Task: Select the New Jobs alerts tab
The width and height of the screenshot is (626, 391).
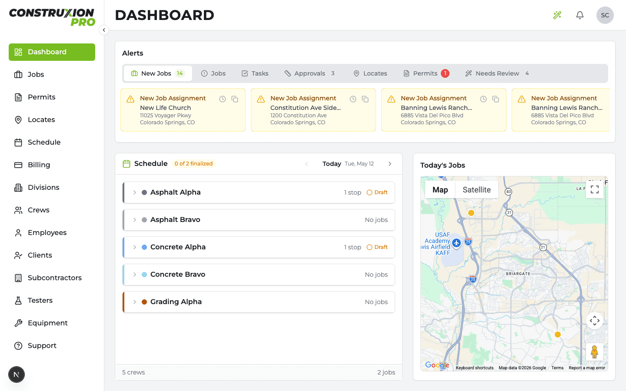Action: [x=158, y=73]
